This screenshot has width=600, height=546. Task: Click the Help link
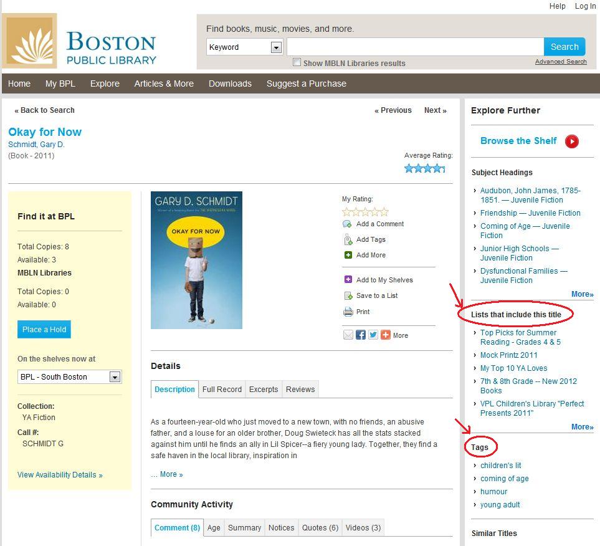pyautogui.click(x=557, y=6)
